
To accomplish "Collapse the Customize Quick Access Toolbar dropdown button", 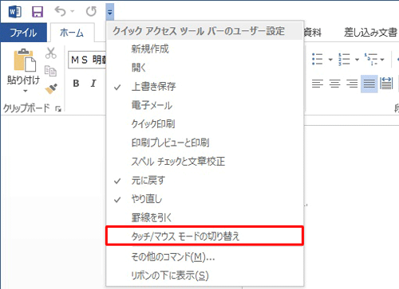I will coord(110,12).
